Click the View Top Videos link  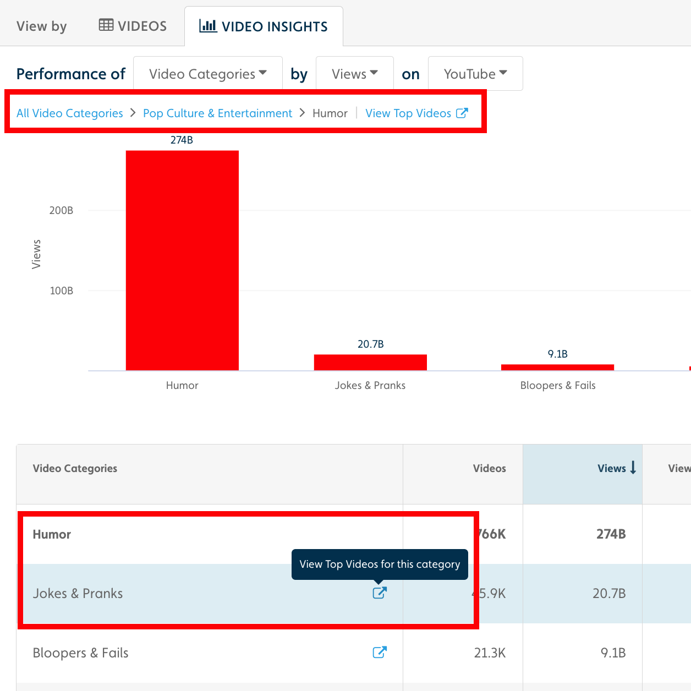[408, 113]
